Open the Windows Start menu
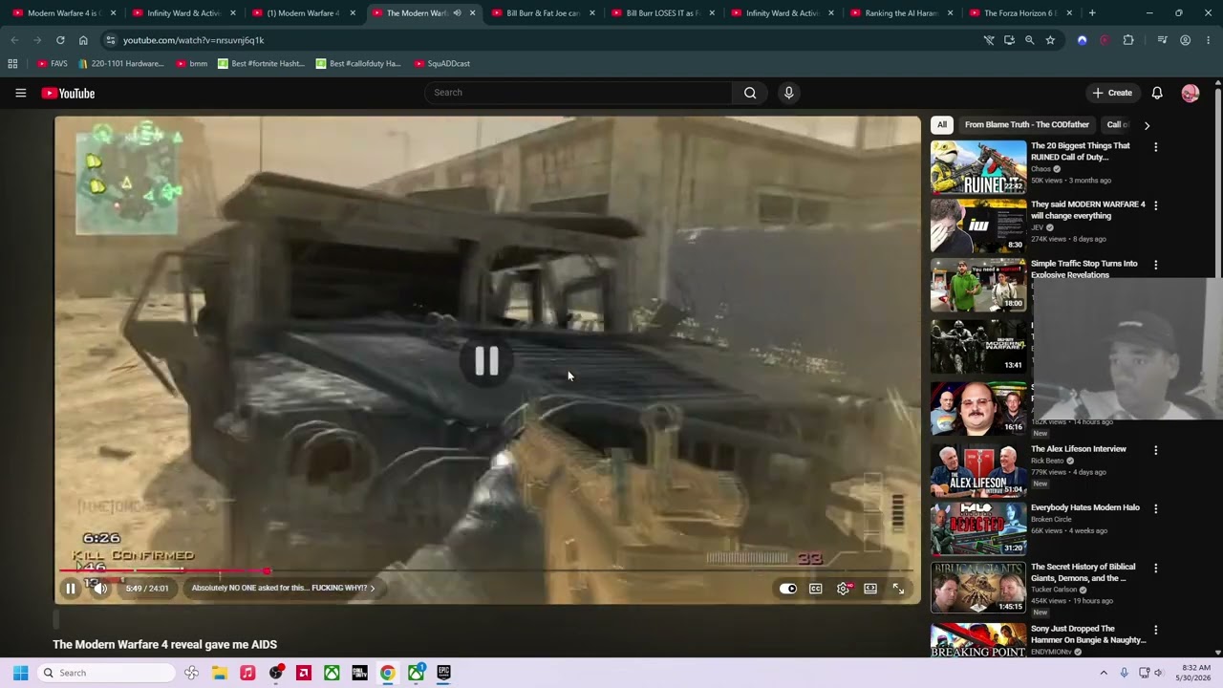The width and height of the screenshot is (1223, 688). coord(20,673)
